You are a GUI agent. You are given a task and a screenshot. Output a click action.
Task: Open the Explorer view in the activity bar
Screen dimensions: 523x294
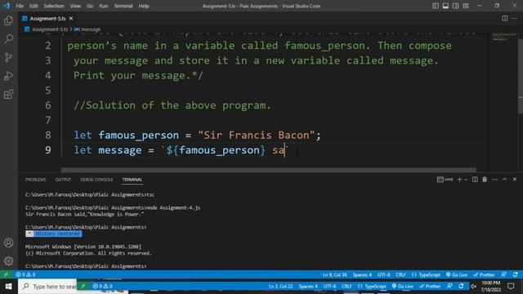tap(9, 20)
